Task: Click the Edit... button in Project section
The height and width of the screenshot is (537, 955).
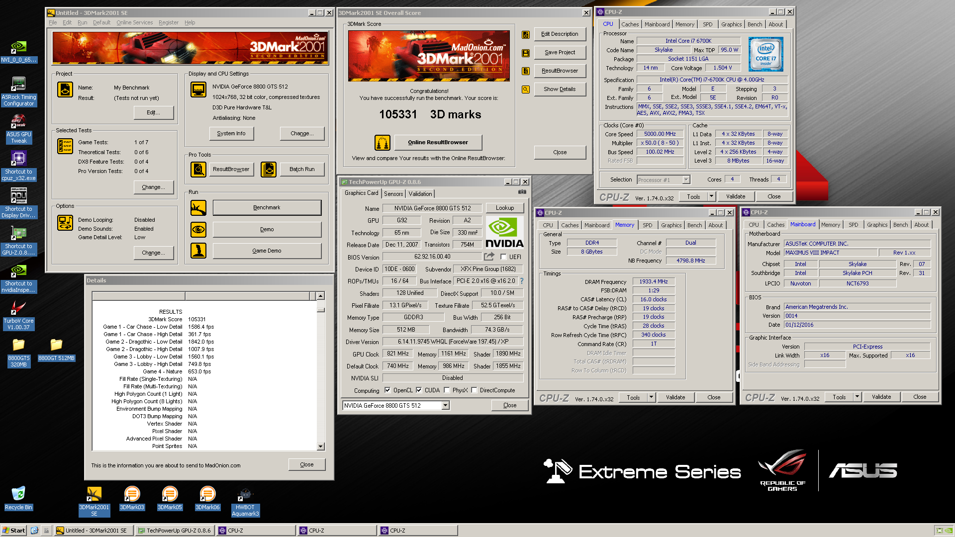Action: tap(153, 113)
